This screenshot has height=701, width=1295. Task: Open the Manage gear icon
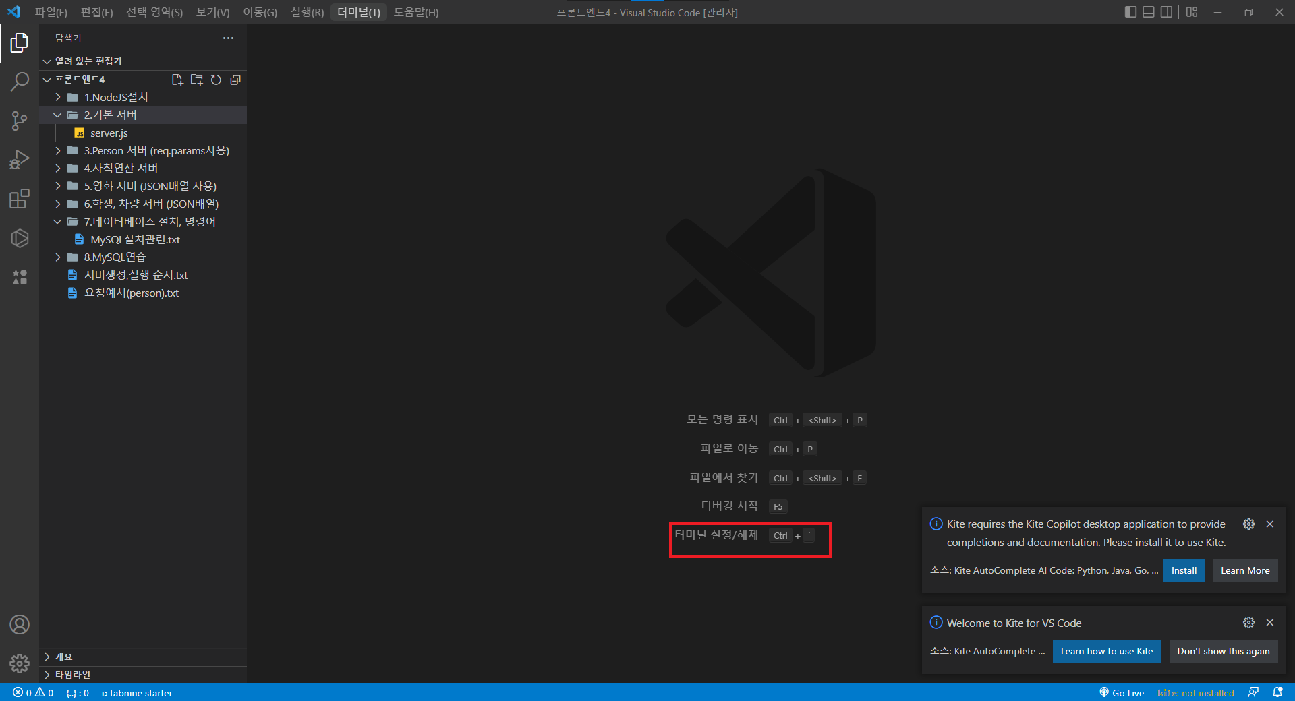20,664
